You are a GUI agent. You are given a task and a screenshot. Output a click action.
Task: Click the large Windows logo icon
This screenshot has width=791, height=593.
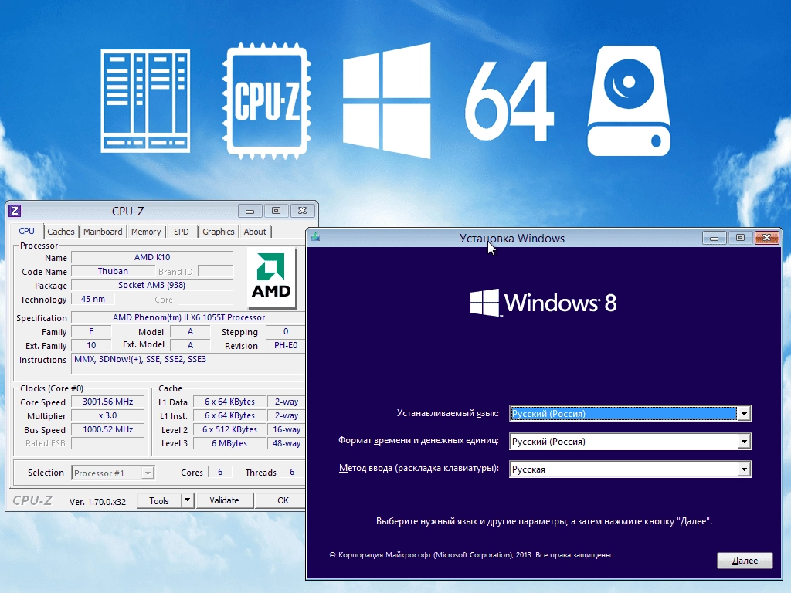pyautogui.click(x=387, y=101)
